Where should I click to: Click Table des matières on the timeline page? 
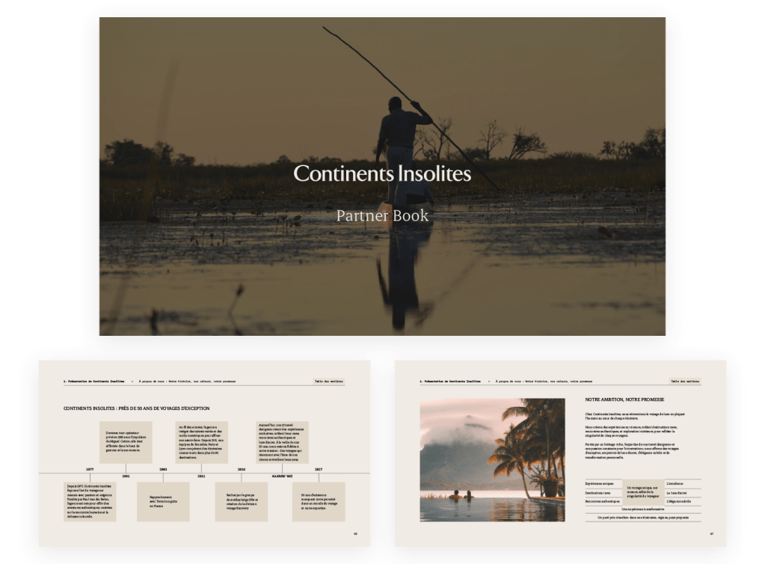329,381
